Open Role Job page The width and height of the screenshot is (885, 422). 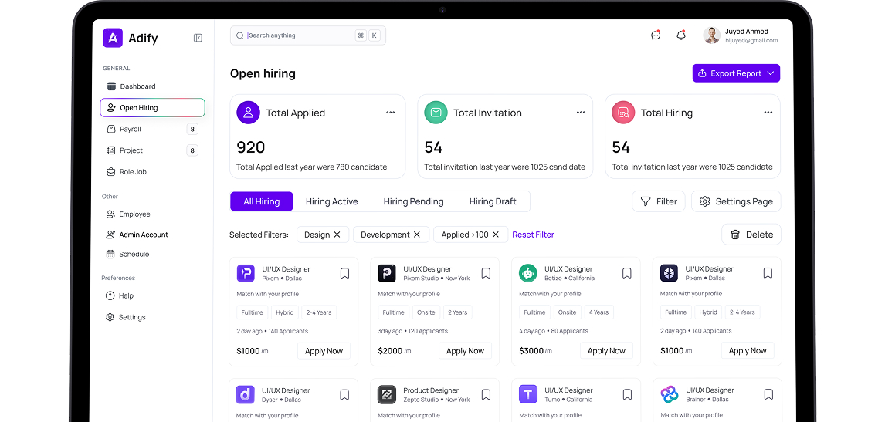coord(127,172)
